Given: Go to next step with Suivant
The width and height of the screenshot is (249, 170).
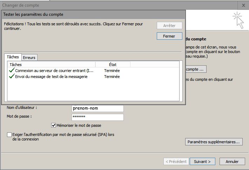Looking at the screenshot, I should pyautogui.click(x=202, y=162).
